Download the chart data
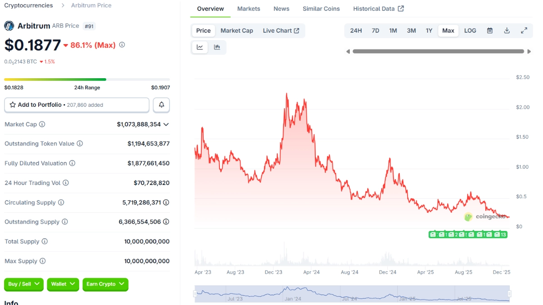This screenshot has width=543, height=305. (507, 30)
